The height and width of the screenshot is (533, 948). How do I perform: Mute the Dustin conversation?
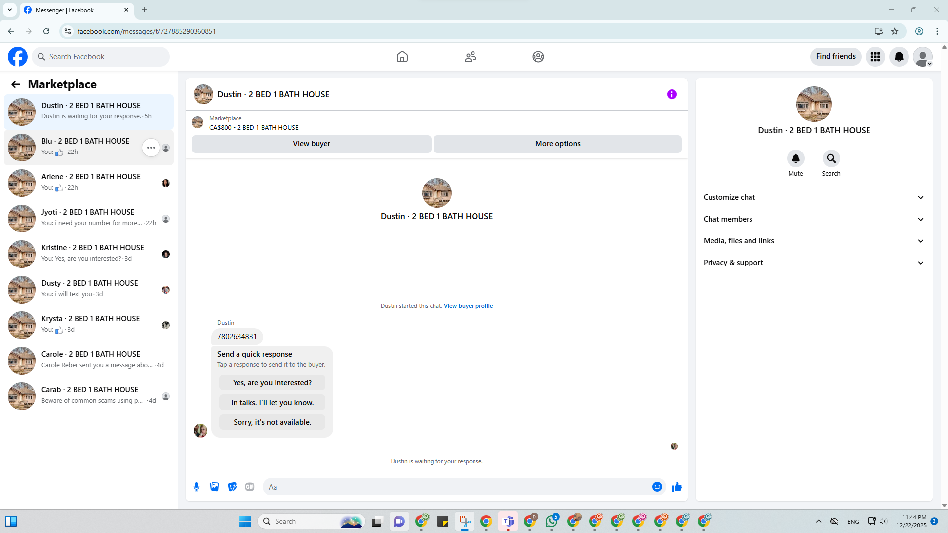795,158
